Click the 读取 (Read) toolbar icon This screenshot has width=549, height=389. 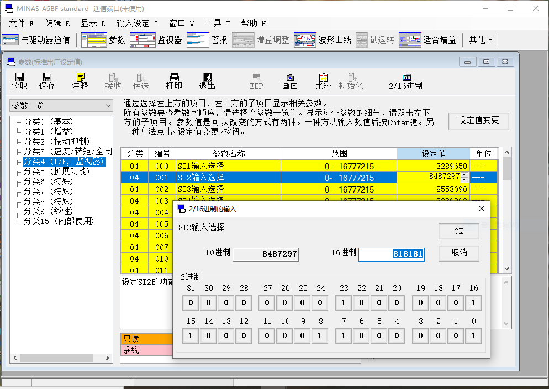[x=19, y=81]
